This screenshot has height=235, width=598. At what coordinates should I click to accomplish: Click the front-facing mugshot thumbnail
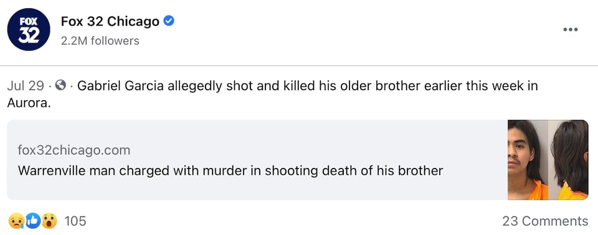pyautogui.click(x=528, y=160)
